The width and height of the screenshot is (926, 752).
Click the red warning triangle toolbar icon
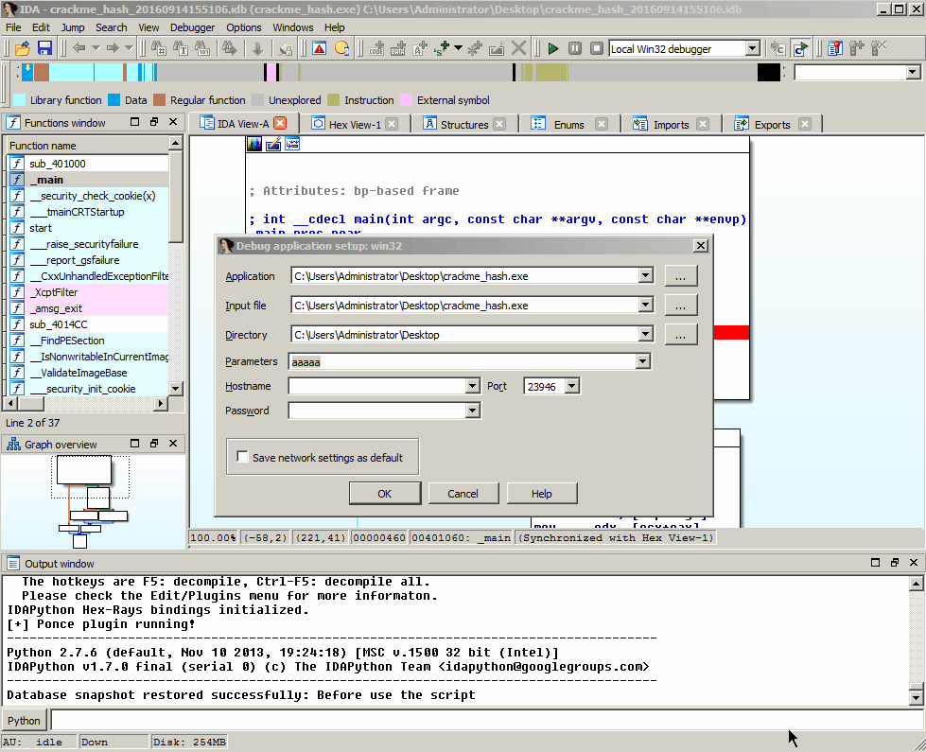click(x=320, y=48)
